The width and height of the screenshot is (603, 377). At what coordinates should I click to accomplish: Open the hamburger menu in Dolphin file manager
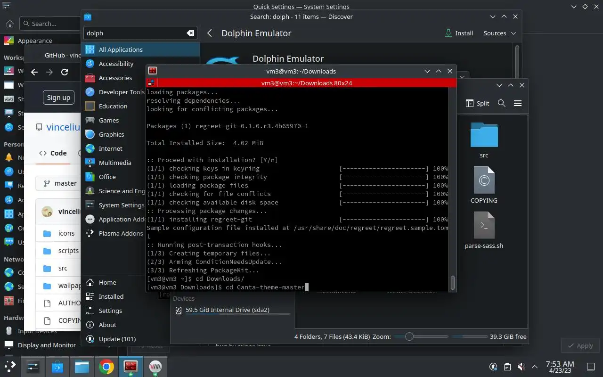(518, 103)
